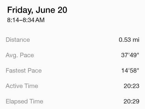Click the word Friday in header
Image resolution: width=145 pixels, height=109 pixels.
(20, 10)
